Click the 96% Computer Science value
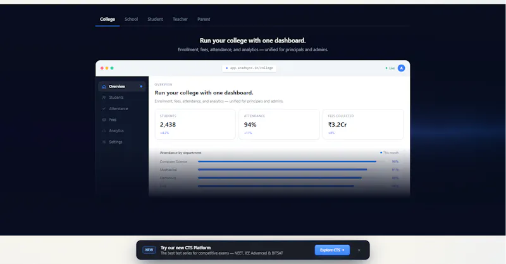506x264 pixels. (395, 161)
